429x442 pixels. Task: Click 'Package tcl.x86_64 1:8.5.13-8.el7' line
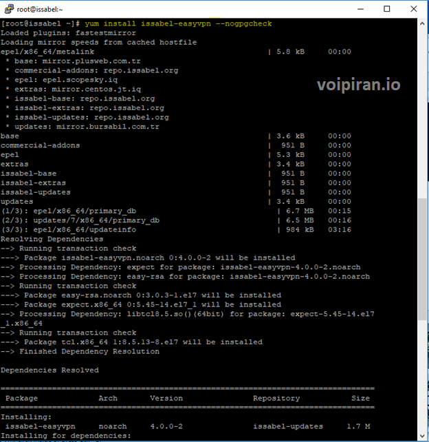[131, 342]
